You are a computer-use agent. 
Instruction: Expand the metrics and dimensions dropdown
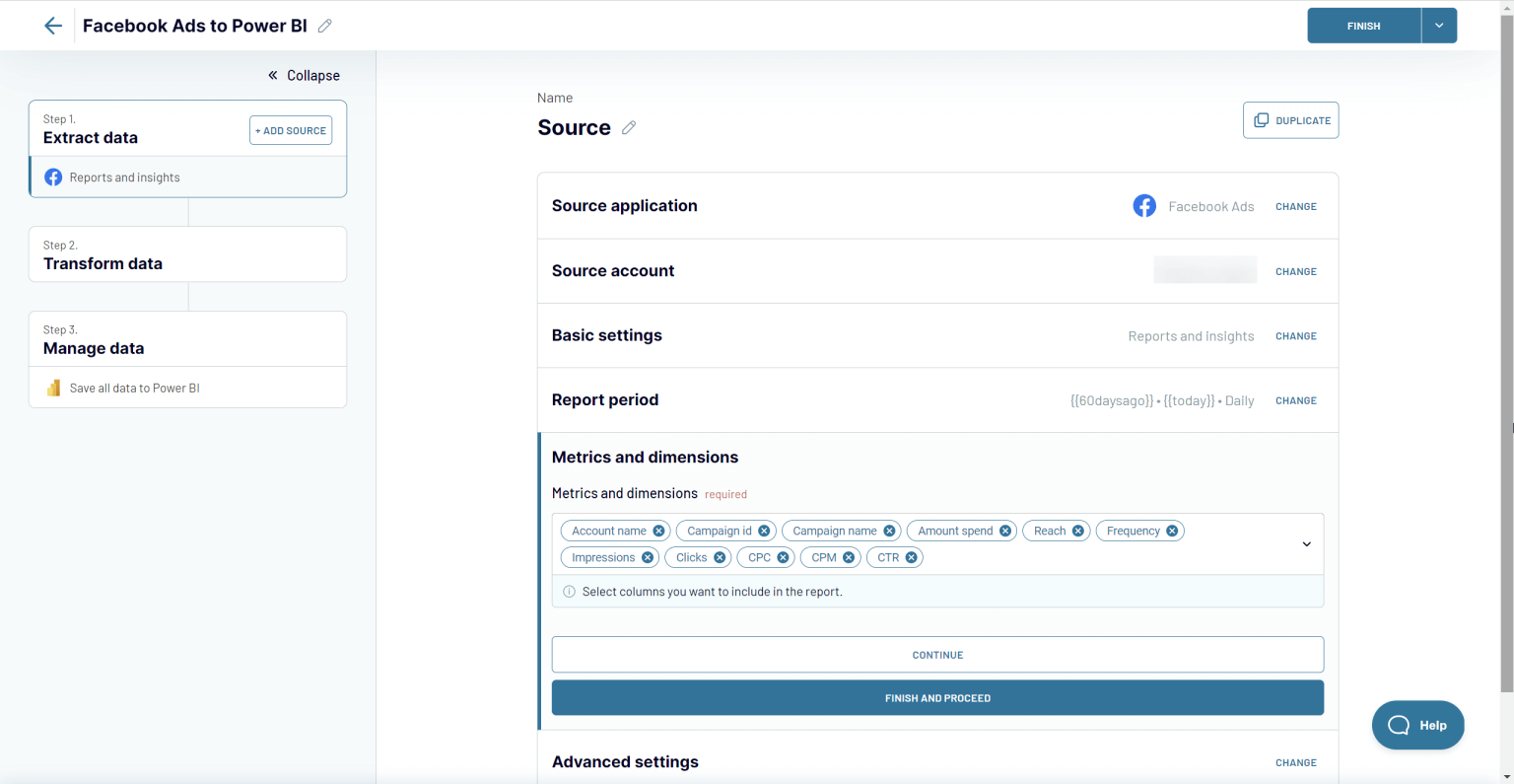[x=1307, y=543]
